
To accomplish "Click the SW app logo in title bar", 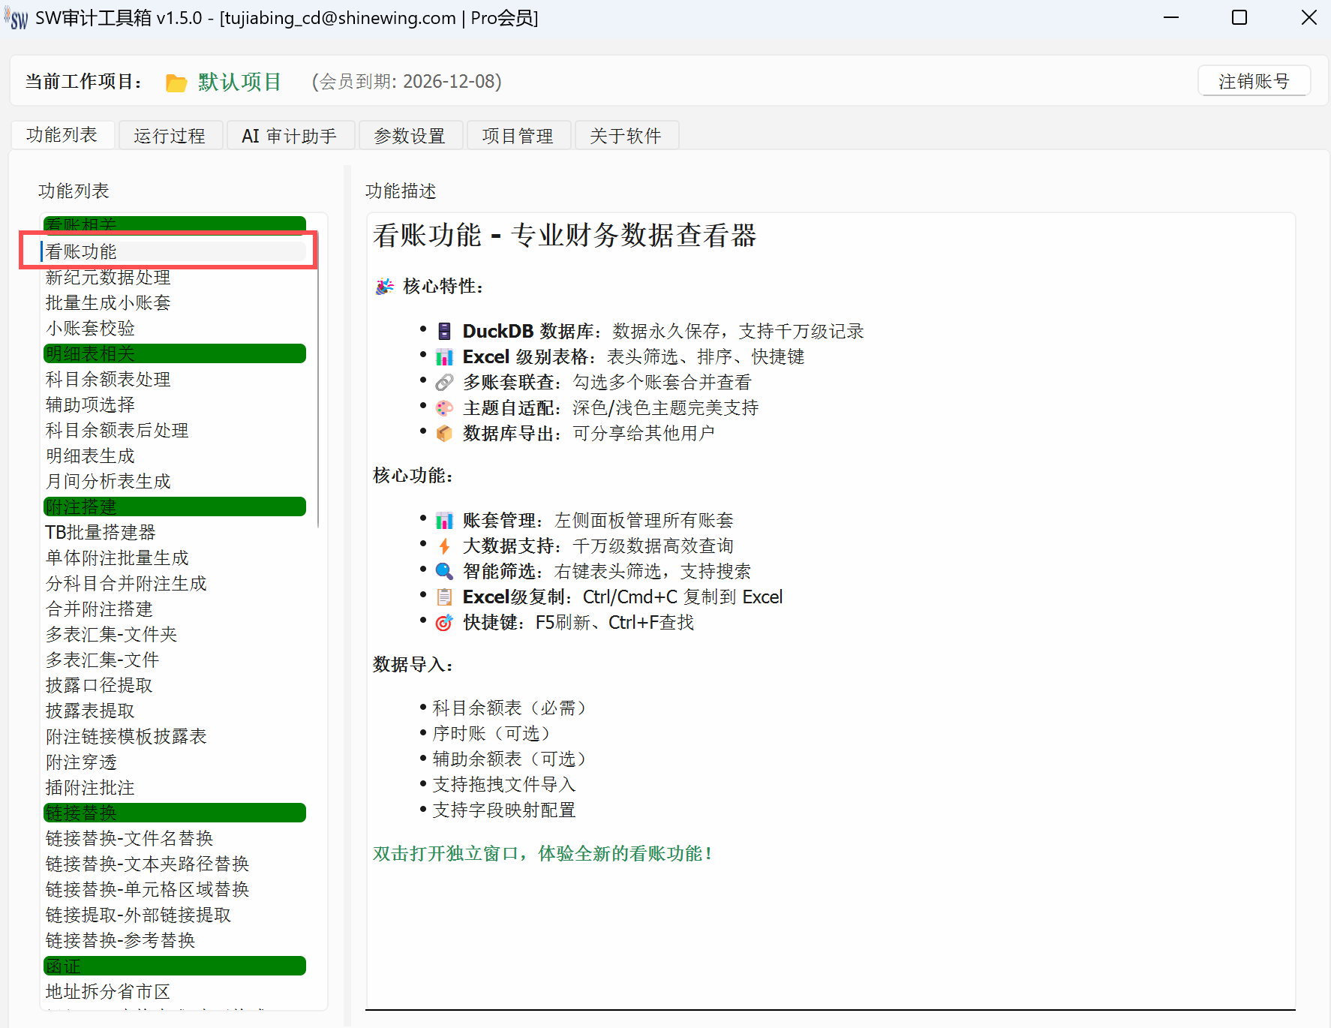I will coord(17,18).
